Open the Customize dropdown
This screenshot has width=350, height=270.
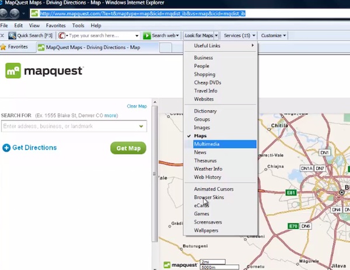(273, 36)
